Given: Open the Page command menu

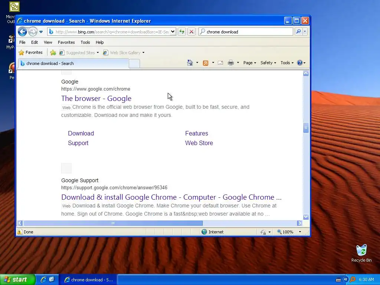Looking at the screenshot, I should [x=250, y=63].
